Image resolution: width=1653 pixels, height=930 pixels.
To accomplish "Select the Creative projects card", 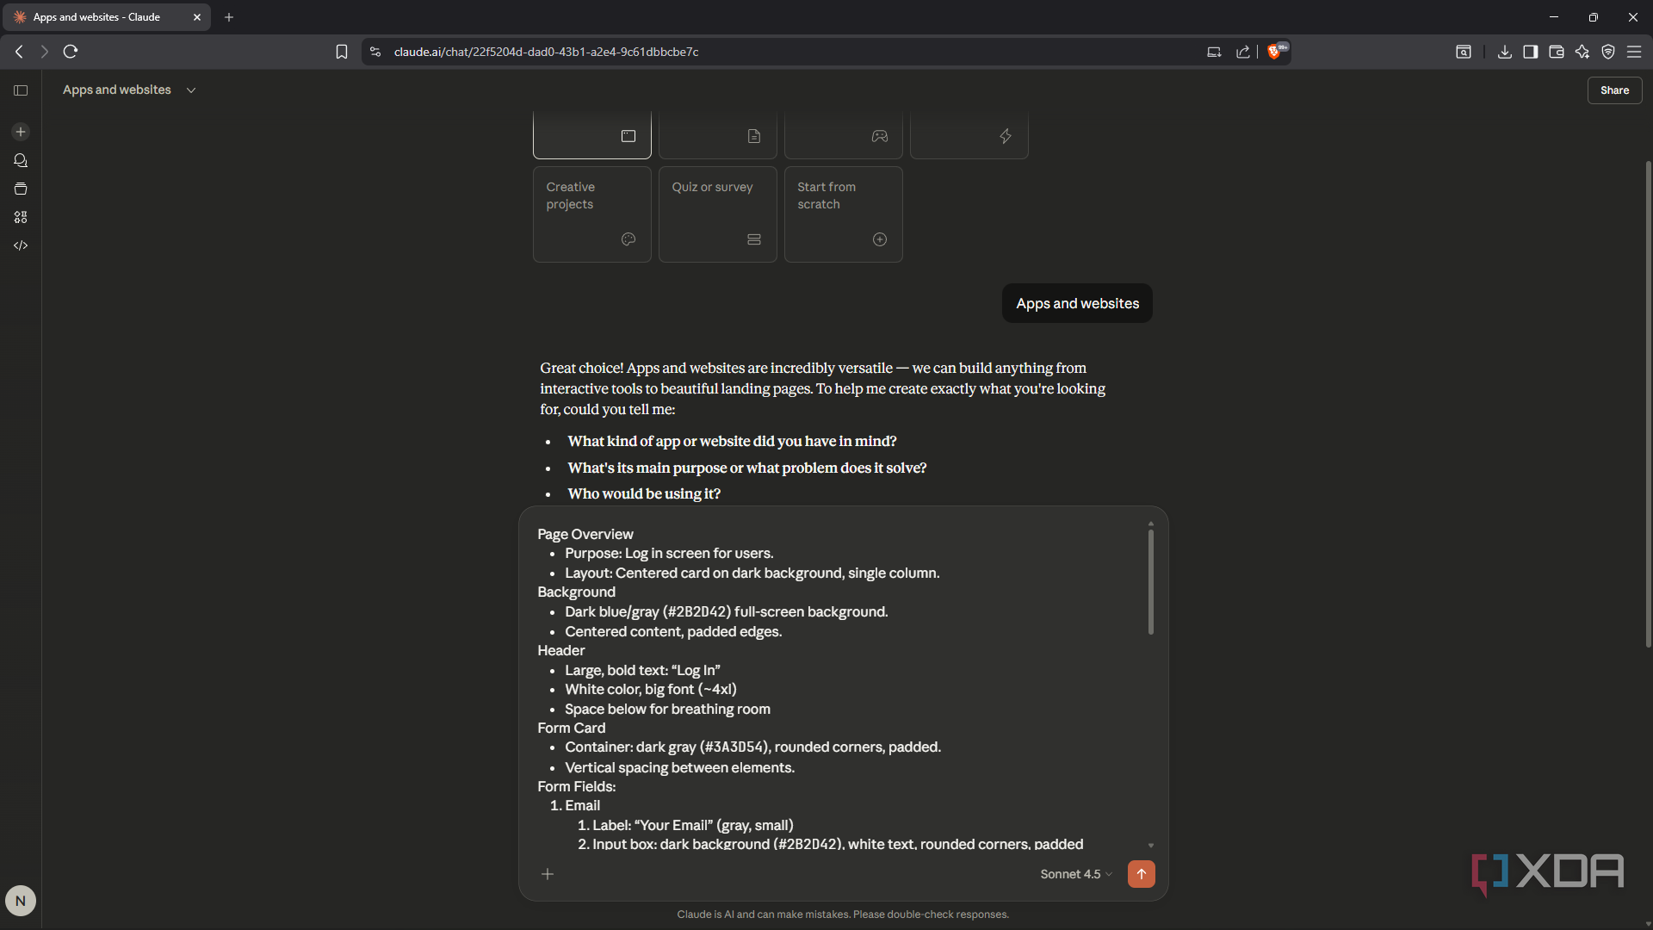I will click(592, 214).
